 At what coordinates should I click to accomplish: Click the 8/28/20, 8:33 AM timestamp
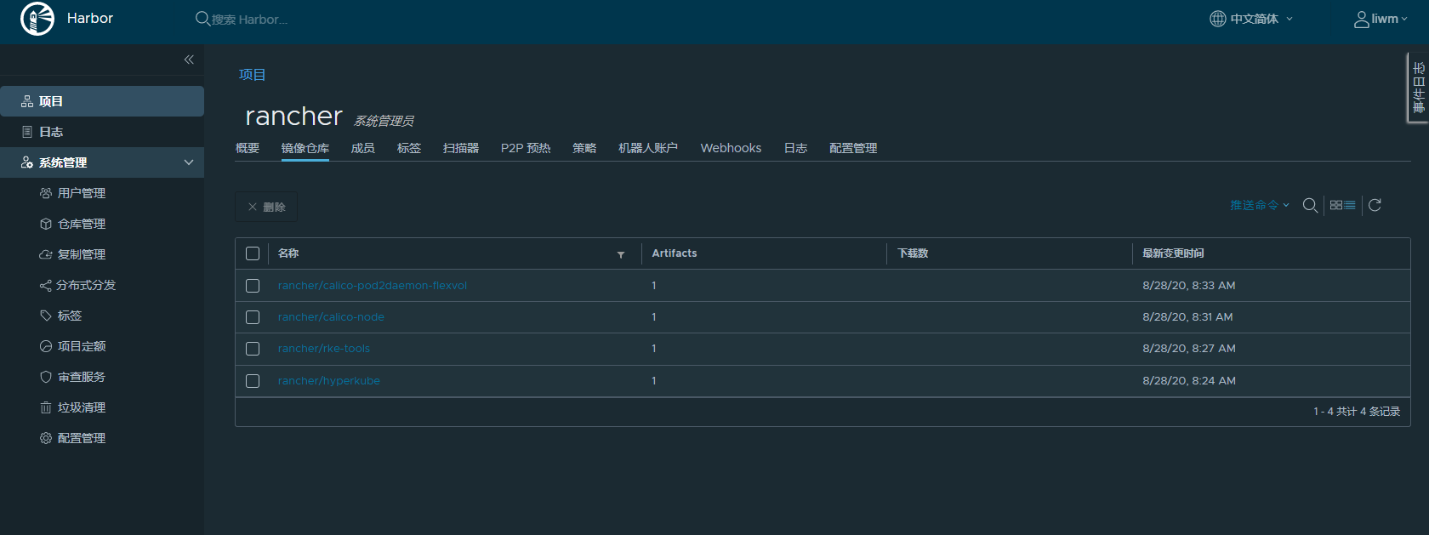pyautogui.click(x=1189, y=286)
